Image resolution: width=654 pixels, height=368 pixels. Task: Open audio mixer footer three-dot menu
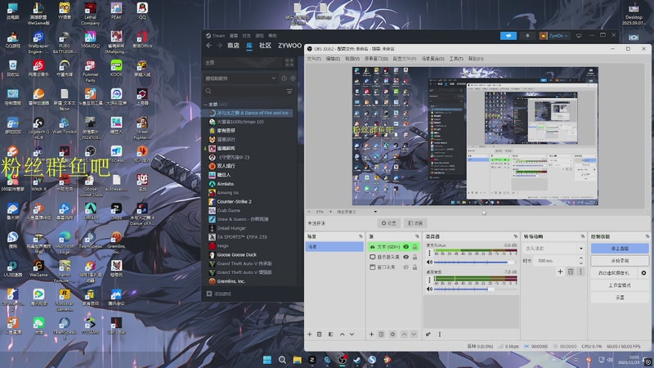point(439,334)
